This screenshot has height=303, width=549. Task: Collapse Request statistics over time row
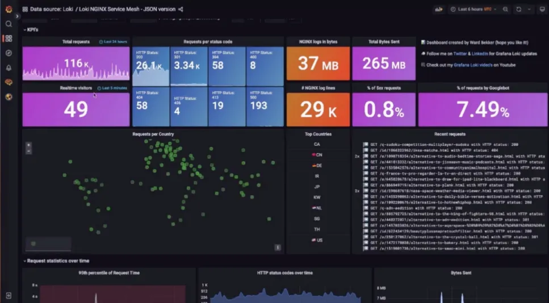[x=56, y=260]
